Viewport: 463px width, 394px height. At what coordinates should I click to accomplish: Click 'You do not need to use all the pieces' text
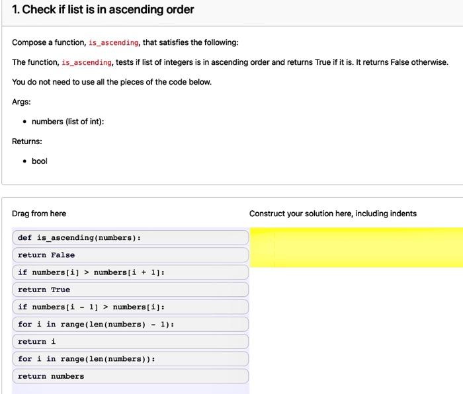[112, 82]
